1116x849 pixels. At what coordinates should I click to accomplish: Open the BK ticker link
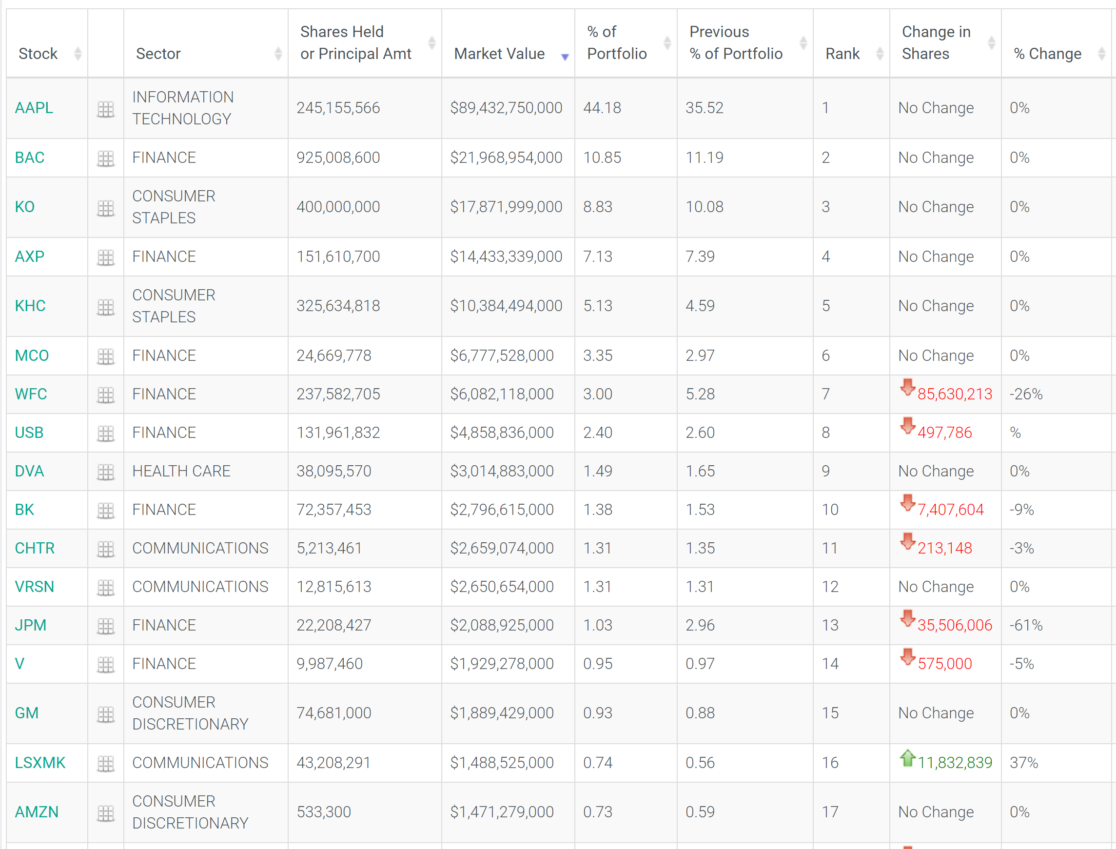tap(24, 510)
